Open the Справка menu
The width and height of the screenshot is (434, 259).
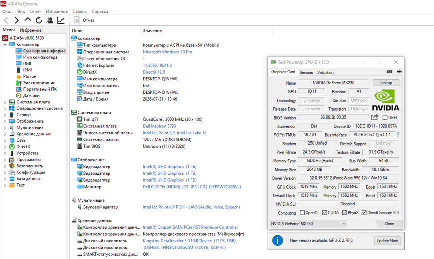[x=100, y=11]
